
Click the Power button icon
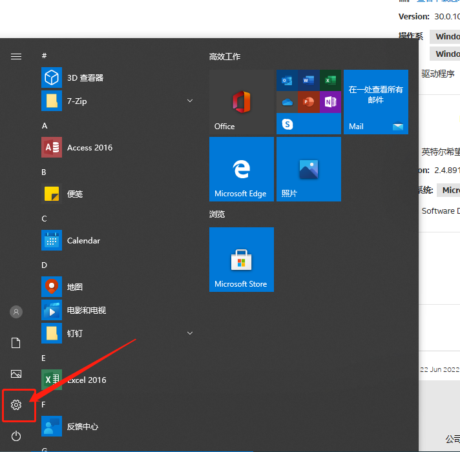[x=16, y=436]
